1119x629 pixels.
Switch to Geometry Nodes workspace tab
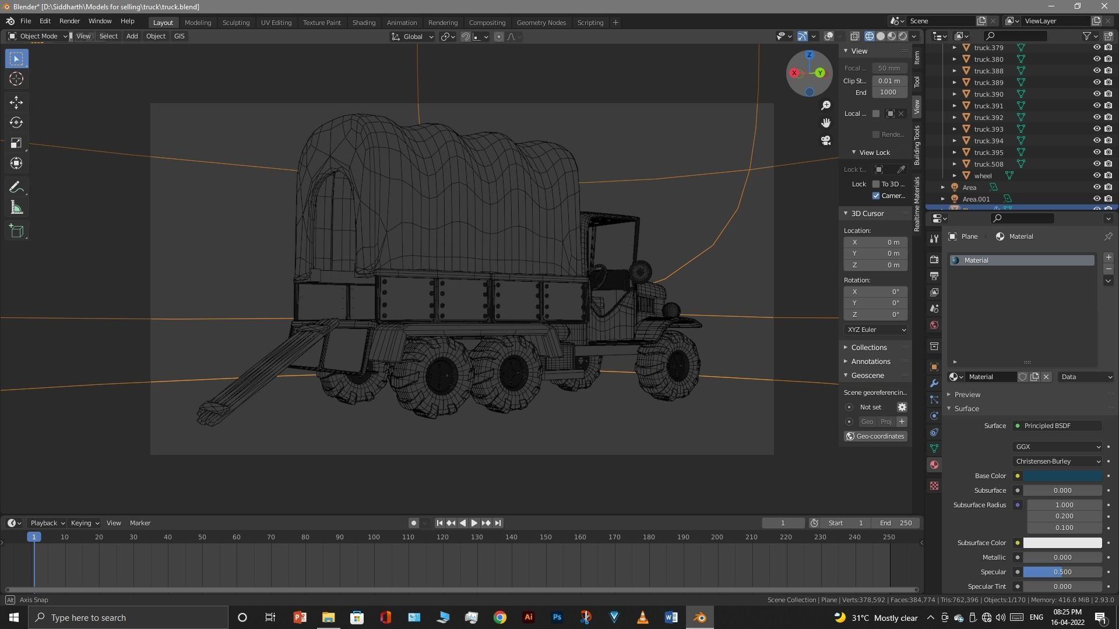(541, 23)
